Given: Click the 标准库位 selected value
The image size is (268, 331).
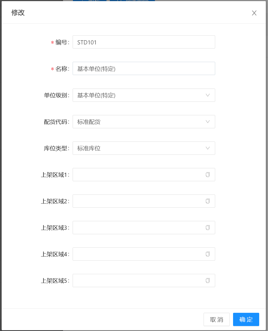Looking at the screenshot, I should tap(89, 148).
